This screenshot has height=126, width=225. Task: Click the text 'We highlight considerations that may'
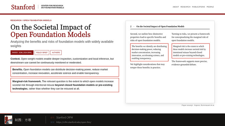click(147, 66)
